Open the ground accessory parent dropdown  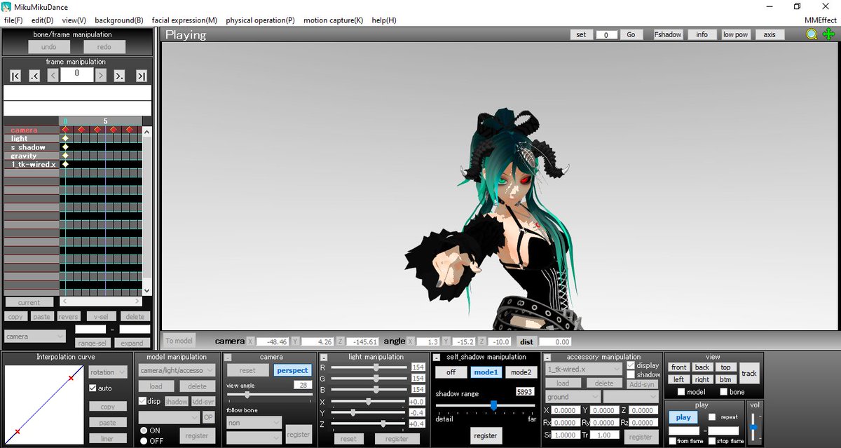[x=573, y=397]
